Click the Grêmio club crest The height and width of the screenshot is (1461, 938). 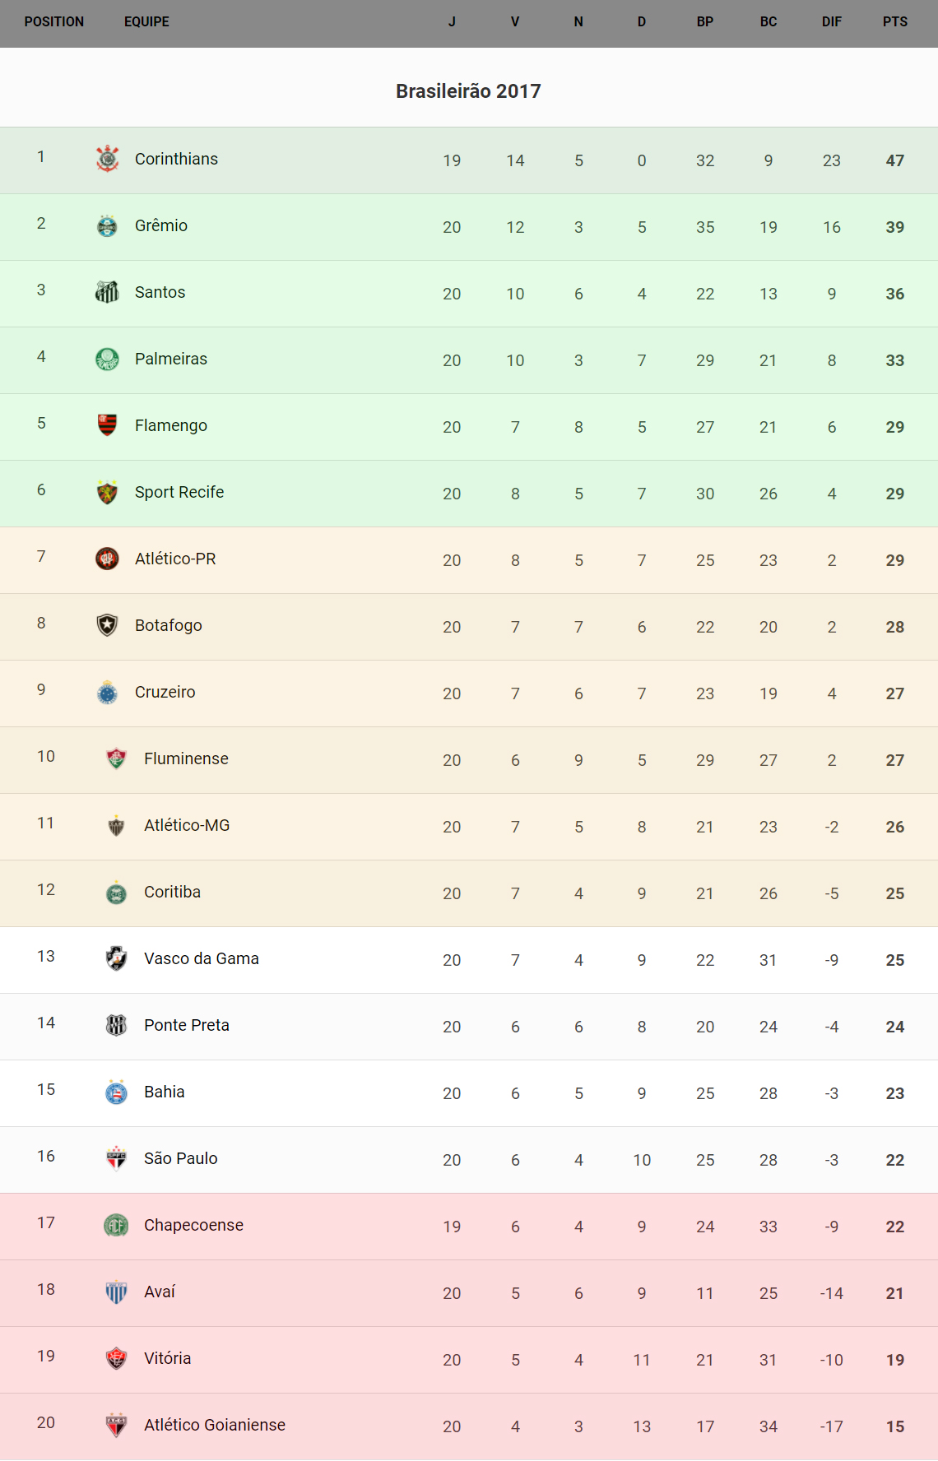point(107,225)
